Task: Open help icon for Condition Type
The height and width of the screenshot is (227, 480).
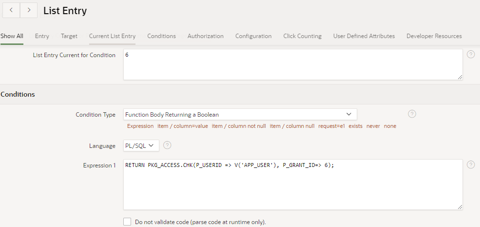Action: [412, 114]
